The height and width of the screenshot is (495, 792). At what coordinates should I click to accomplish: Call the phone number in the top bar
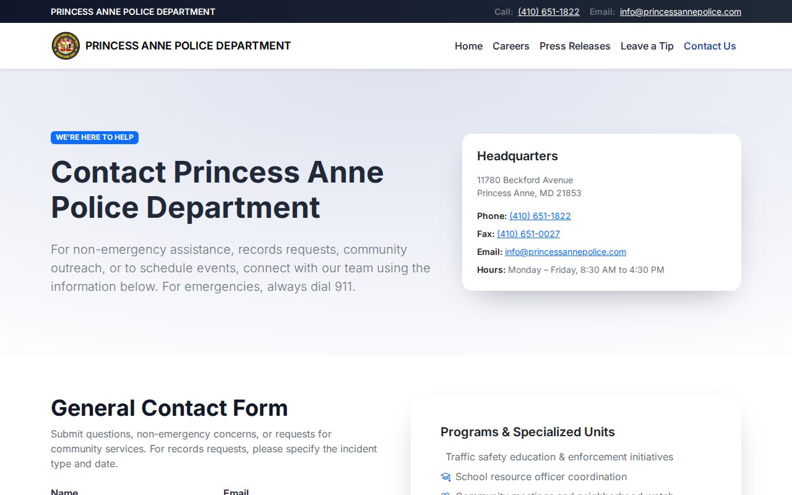549,12
